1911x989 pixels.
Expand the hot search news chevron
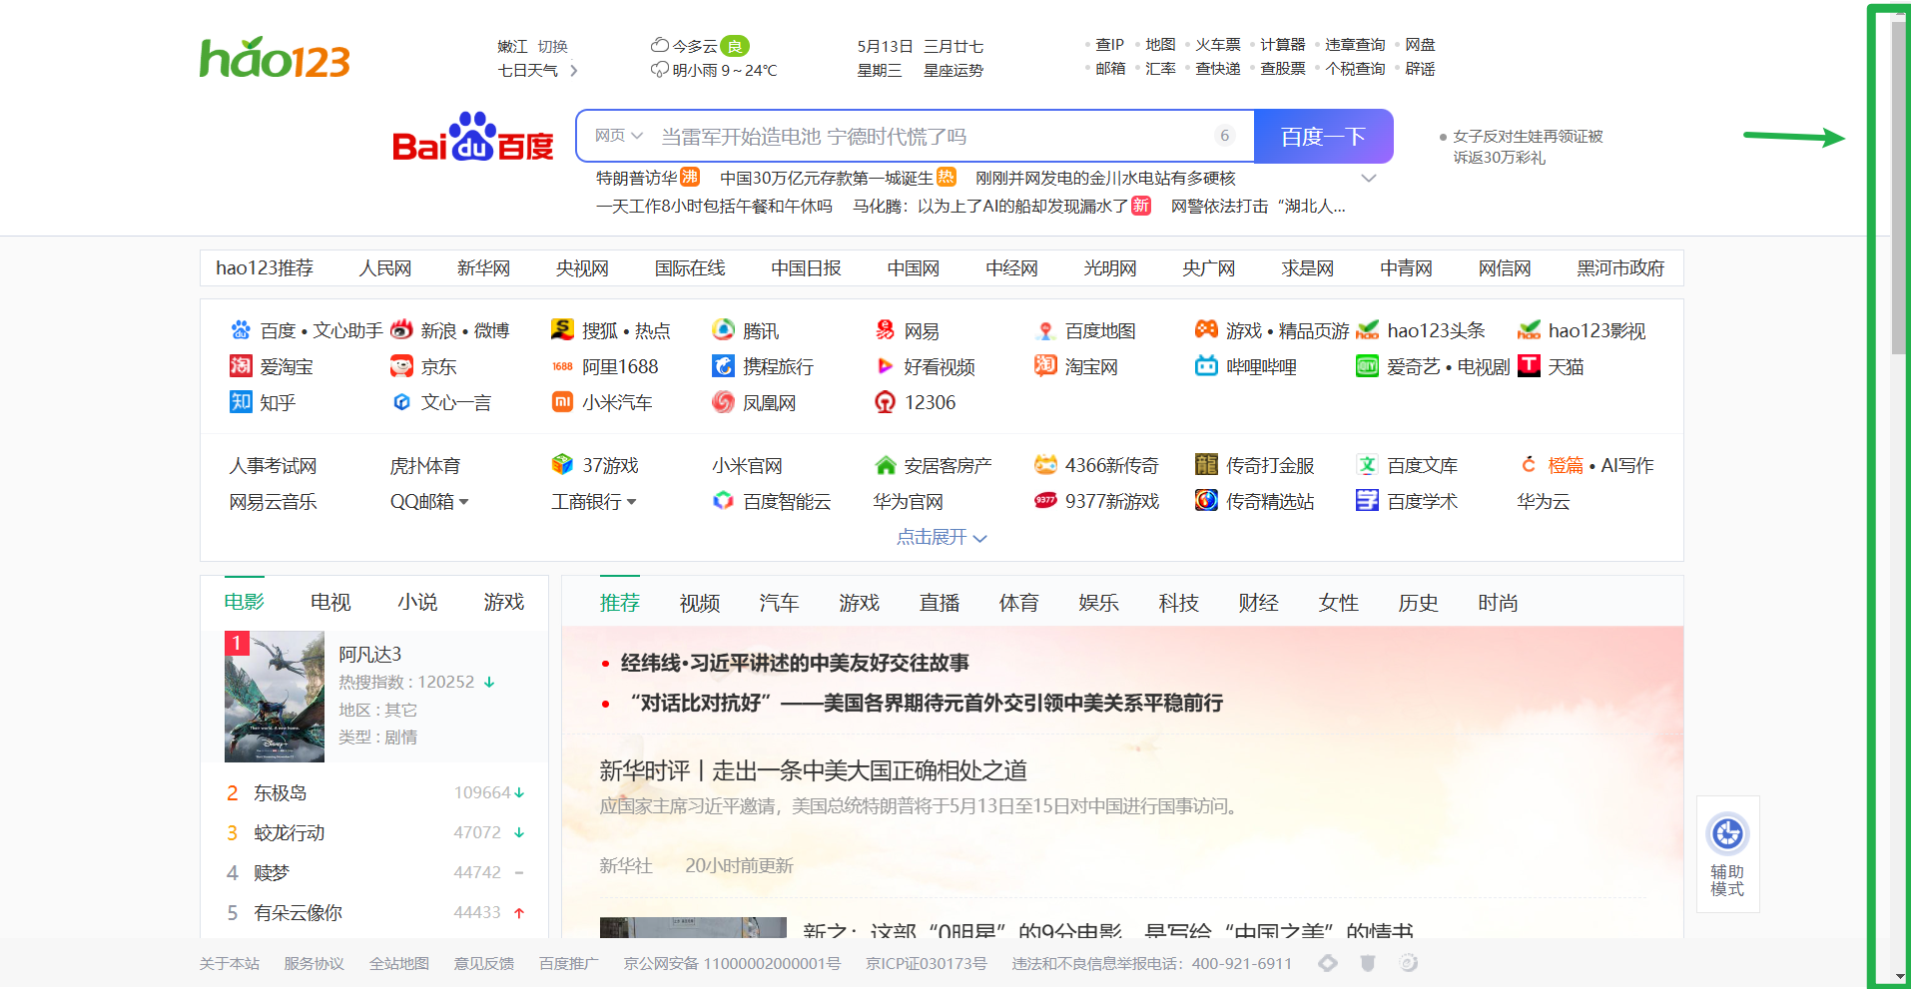point(1369,178)
